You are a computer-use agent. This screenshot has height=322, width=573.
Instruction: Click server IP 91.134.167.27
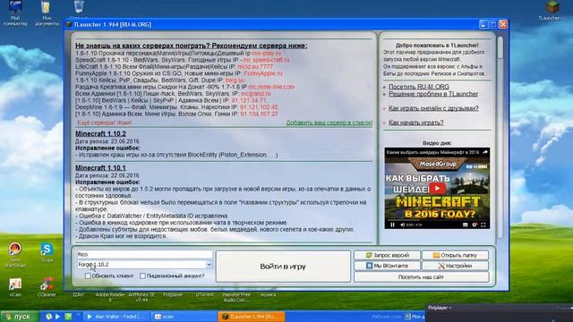[259, 114]
